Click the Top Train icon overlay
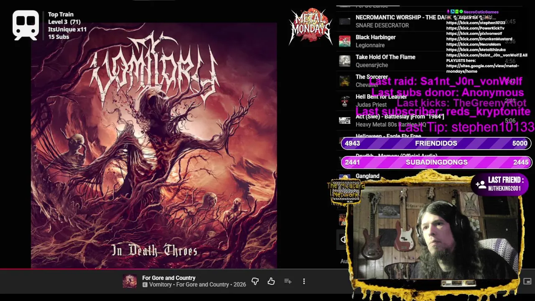 coord(25,25)
